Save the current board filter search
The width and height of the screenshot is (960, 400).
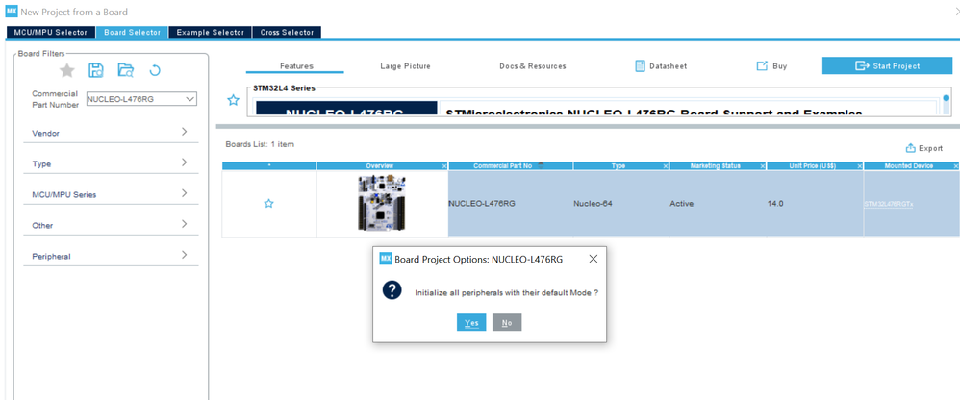[96, 70]
